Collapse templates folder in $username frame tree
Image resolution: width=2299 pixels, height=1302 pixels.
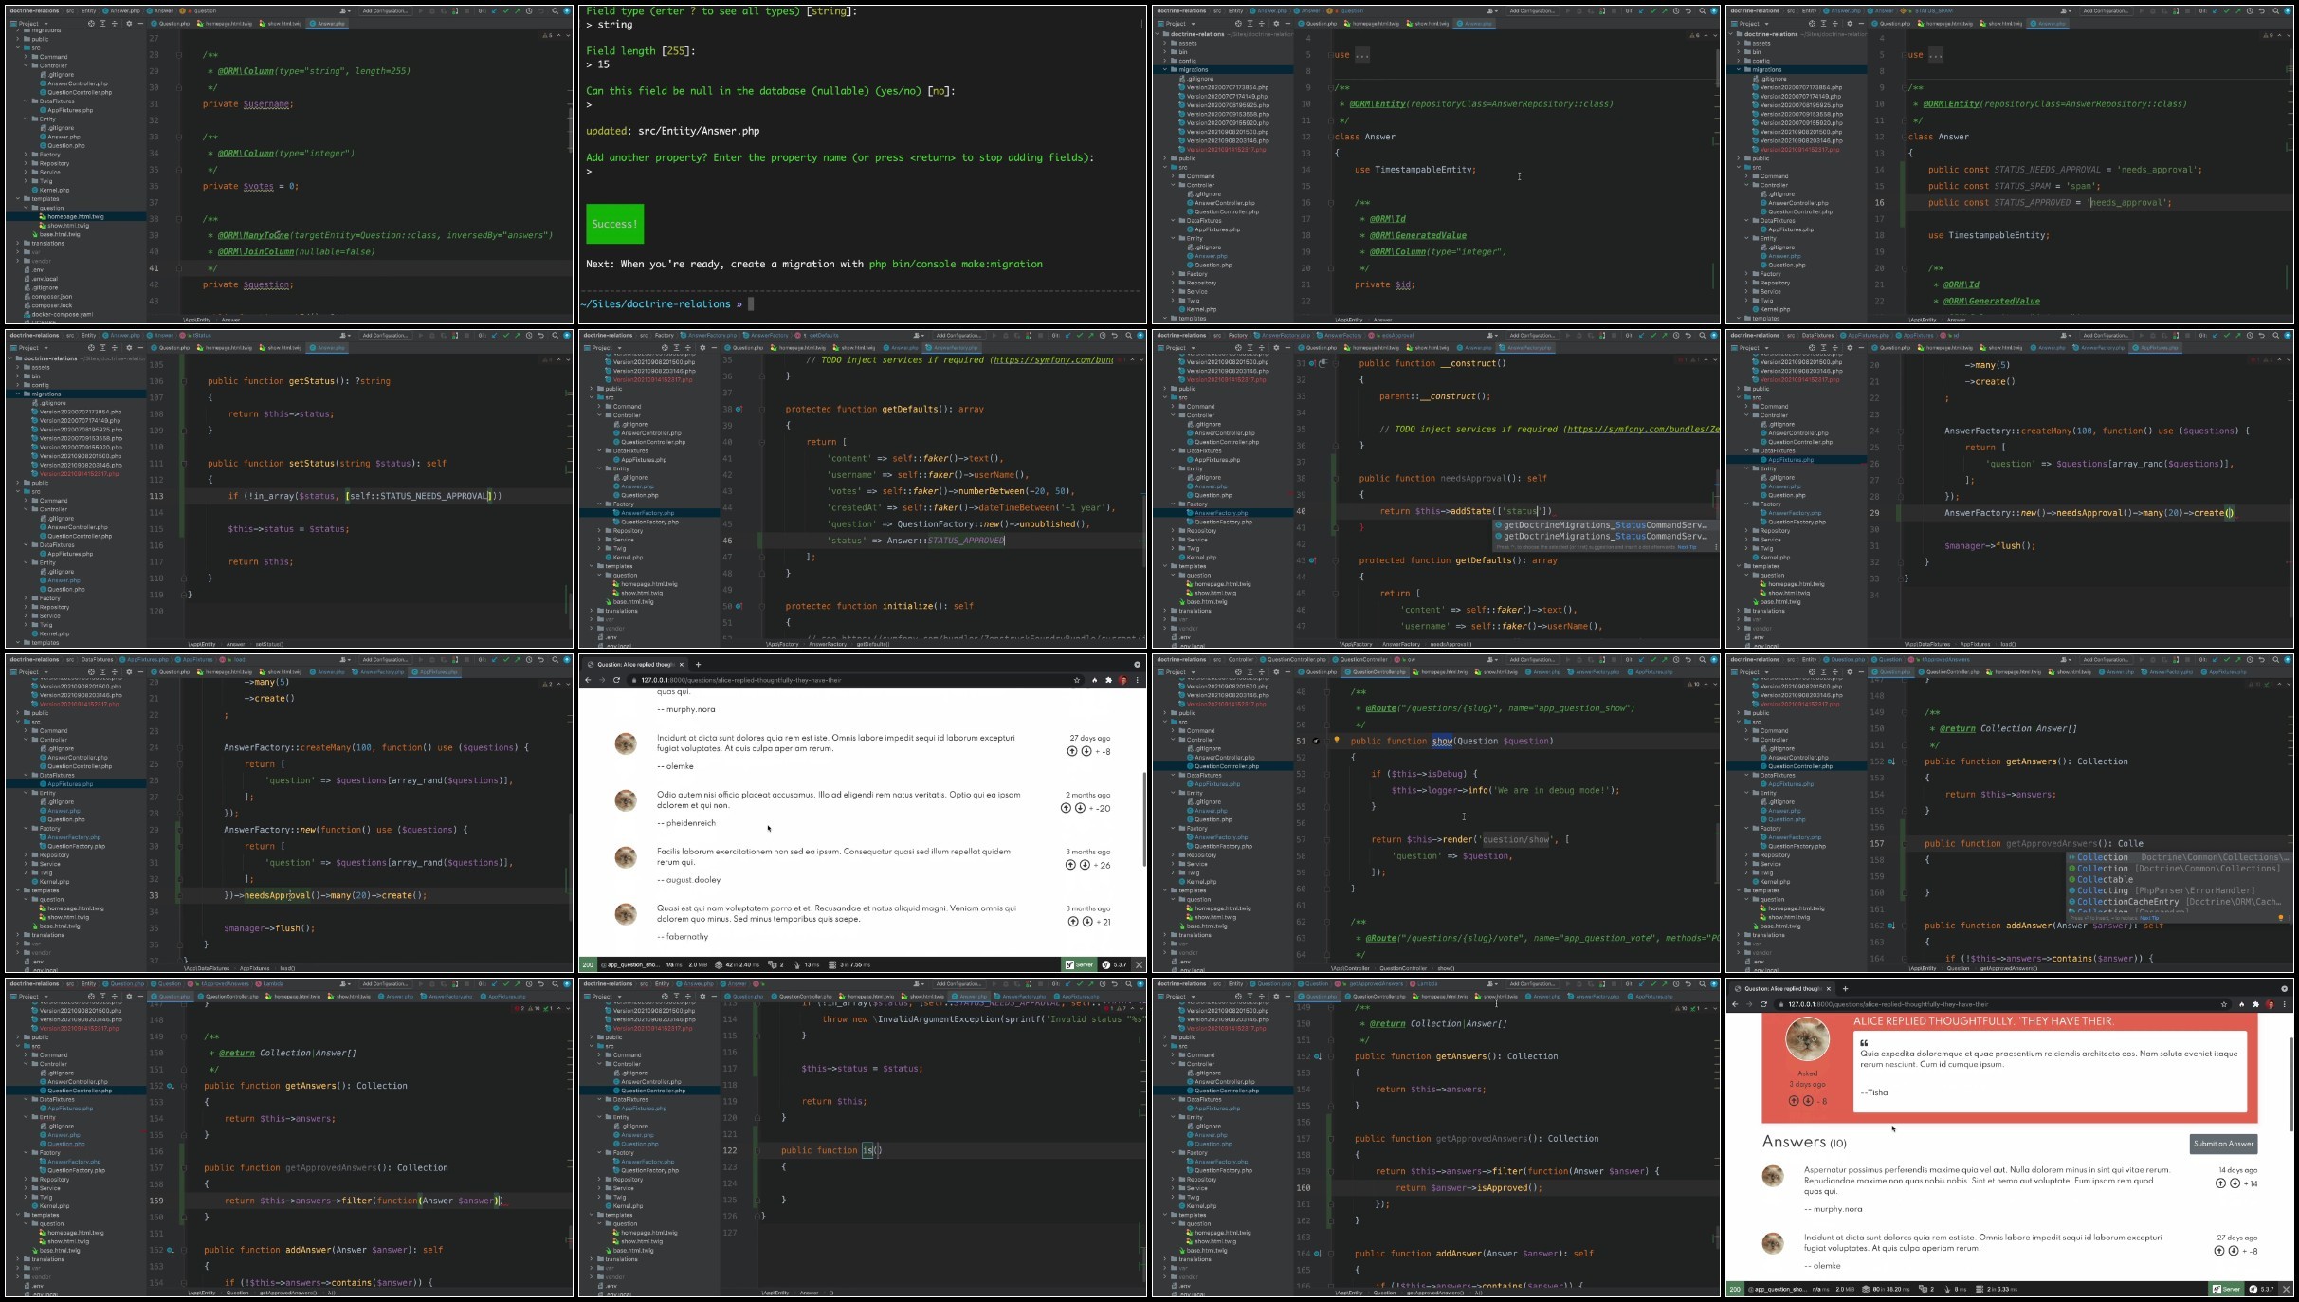[x=18, y=199]
